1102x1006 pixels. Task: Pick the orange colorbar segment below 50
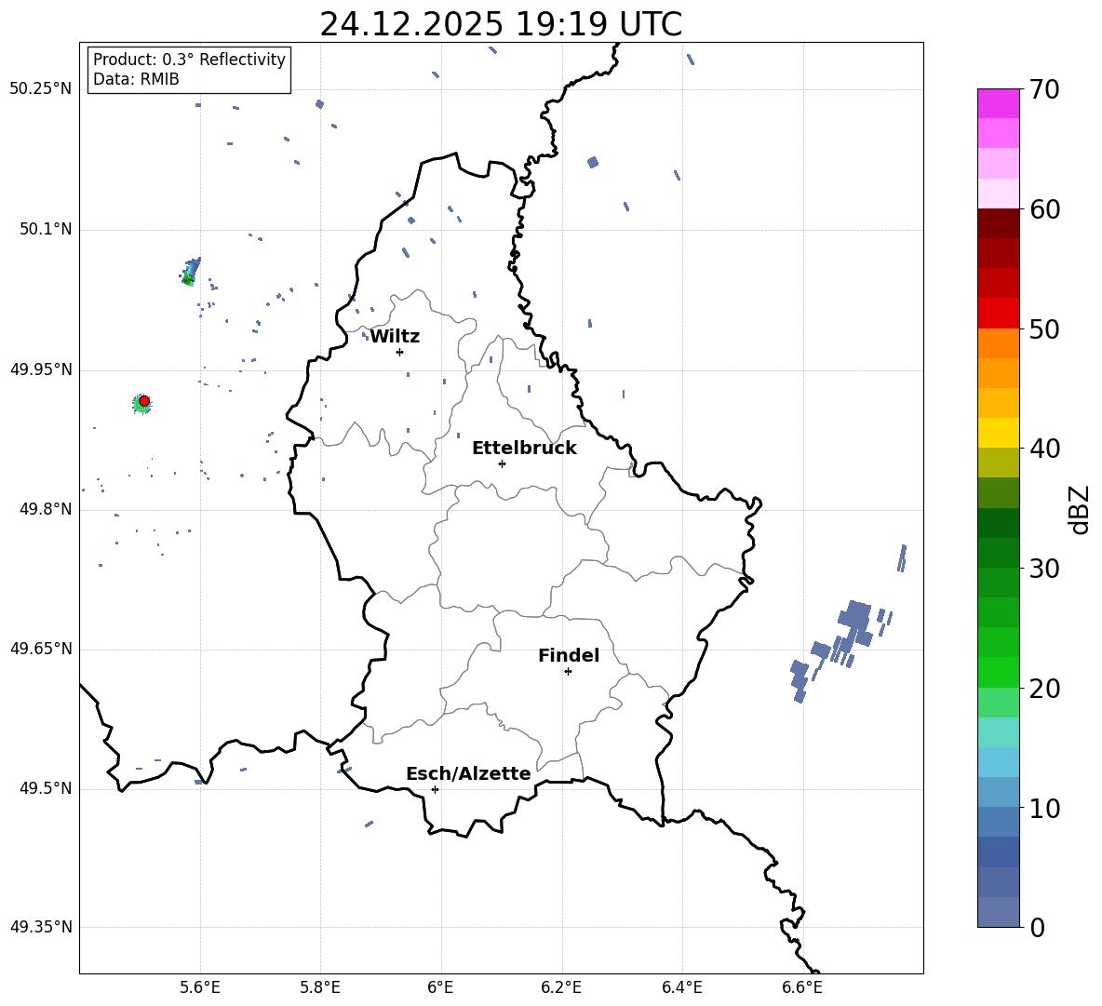(x=999, y=343)
